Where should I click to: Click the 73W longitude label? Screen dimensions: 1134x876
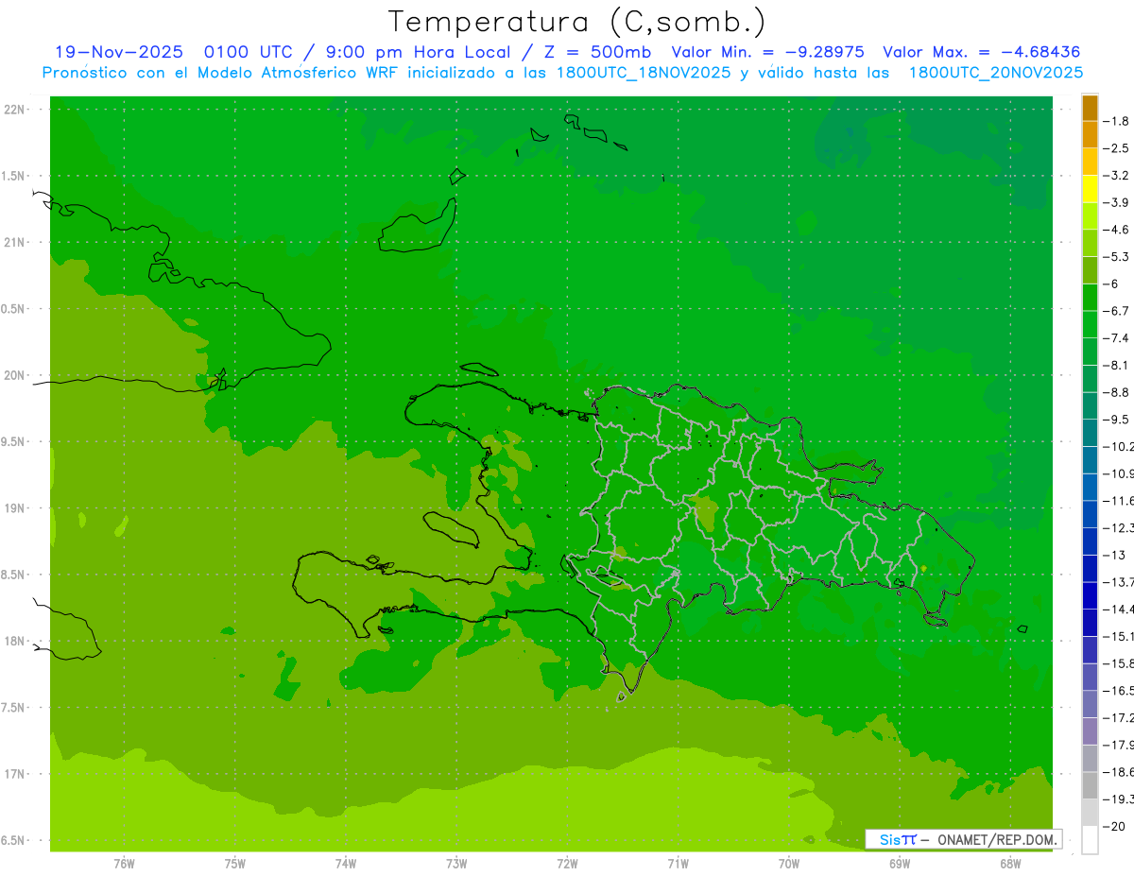coord(456,864)
